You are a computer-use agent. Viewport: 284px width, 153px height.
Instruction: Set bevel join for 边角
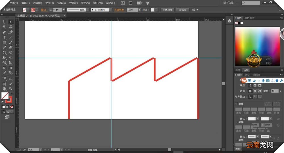pos(260,91)
